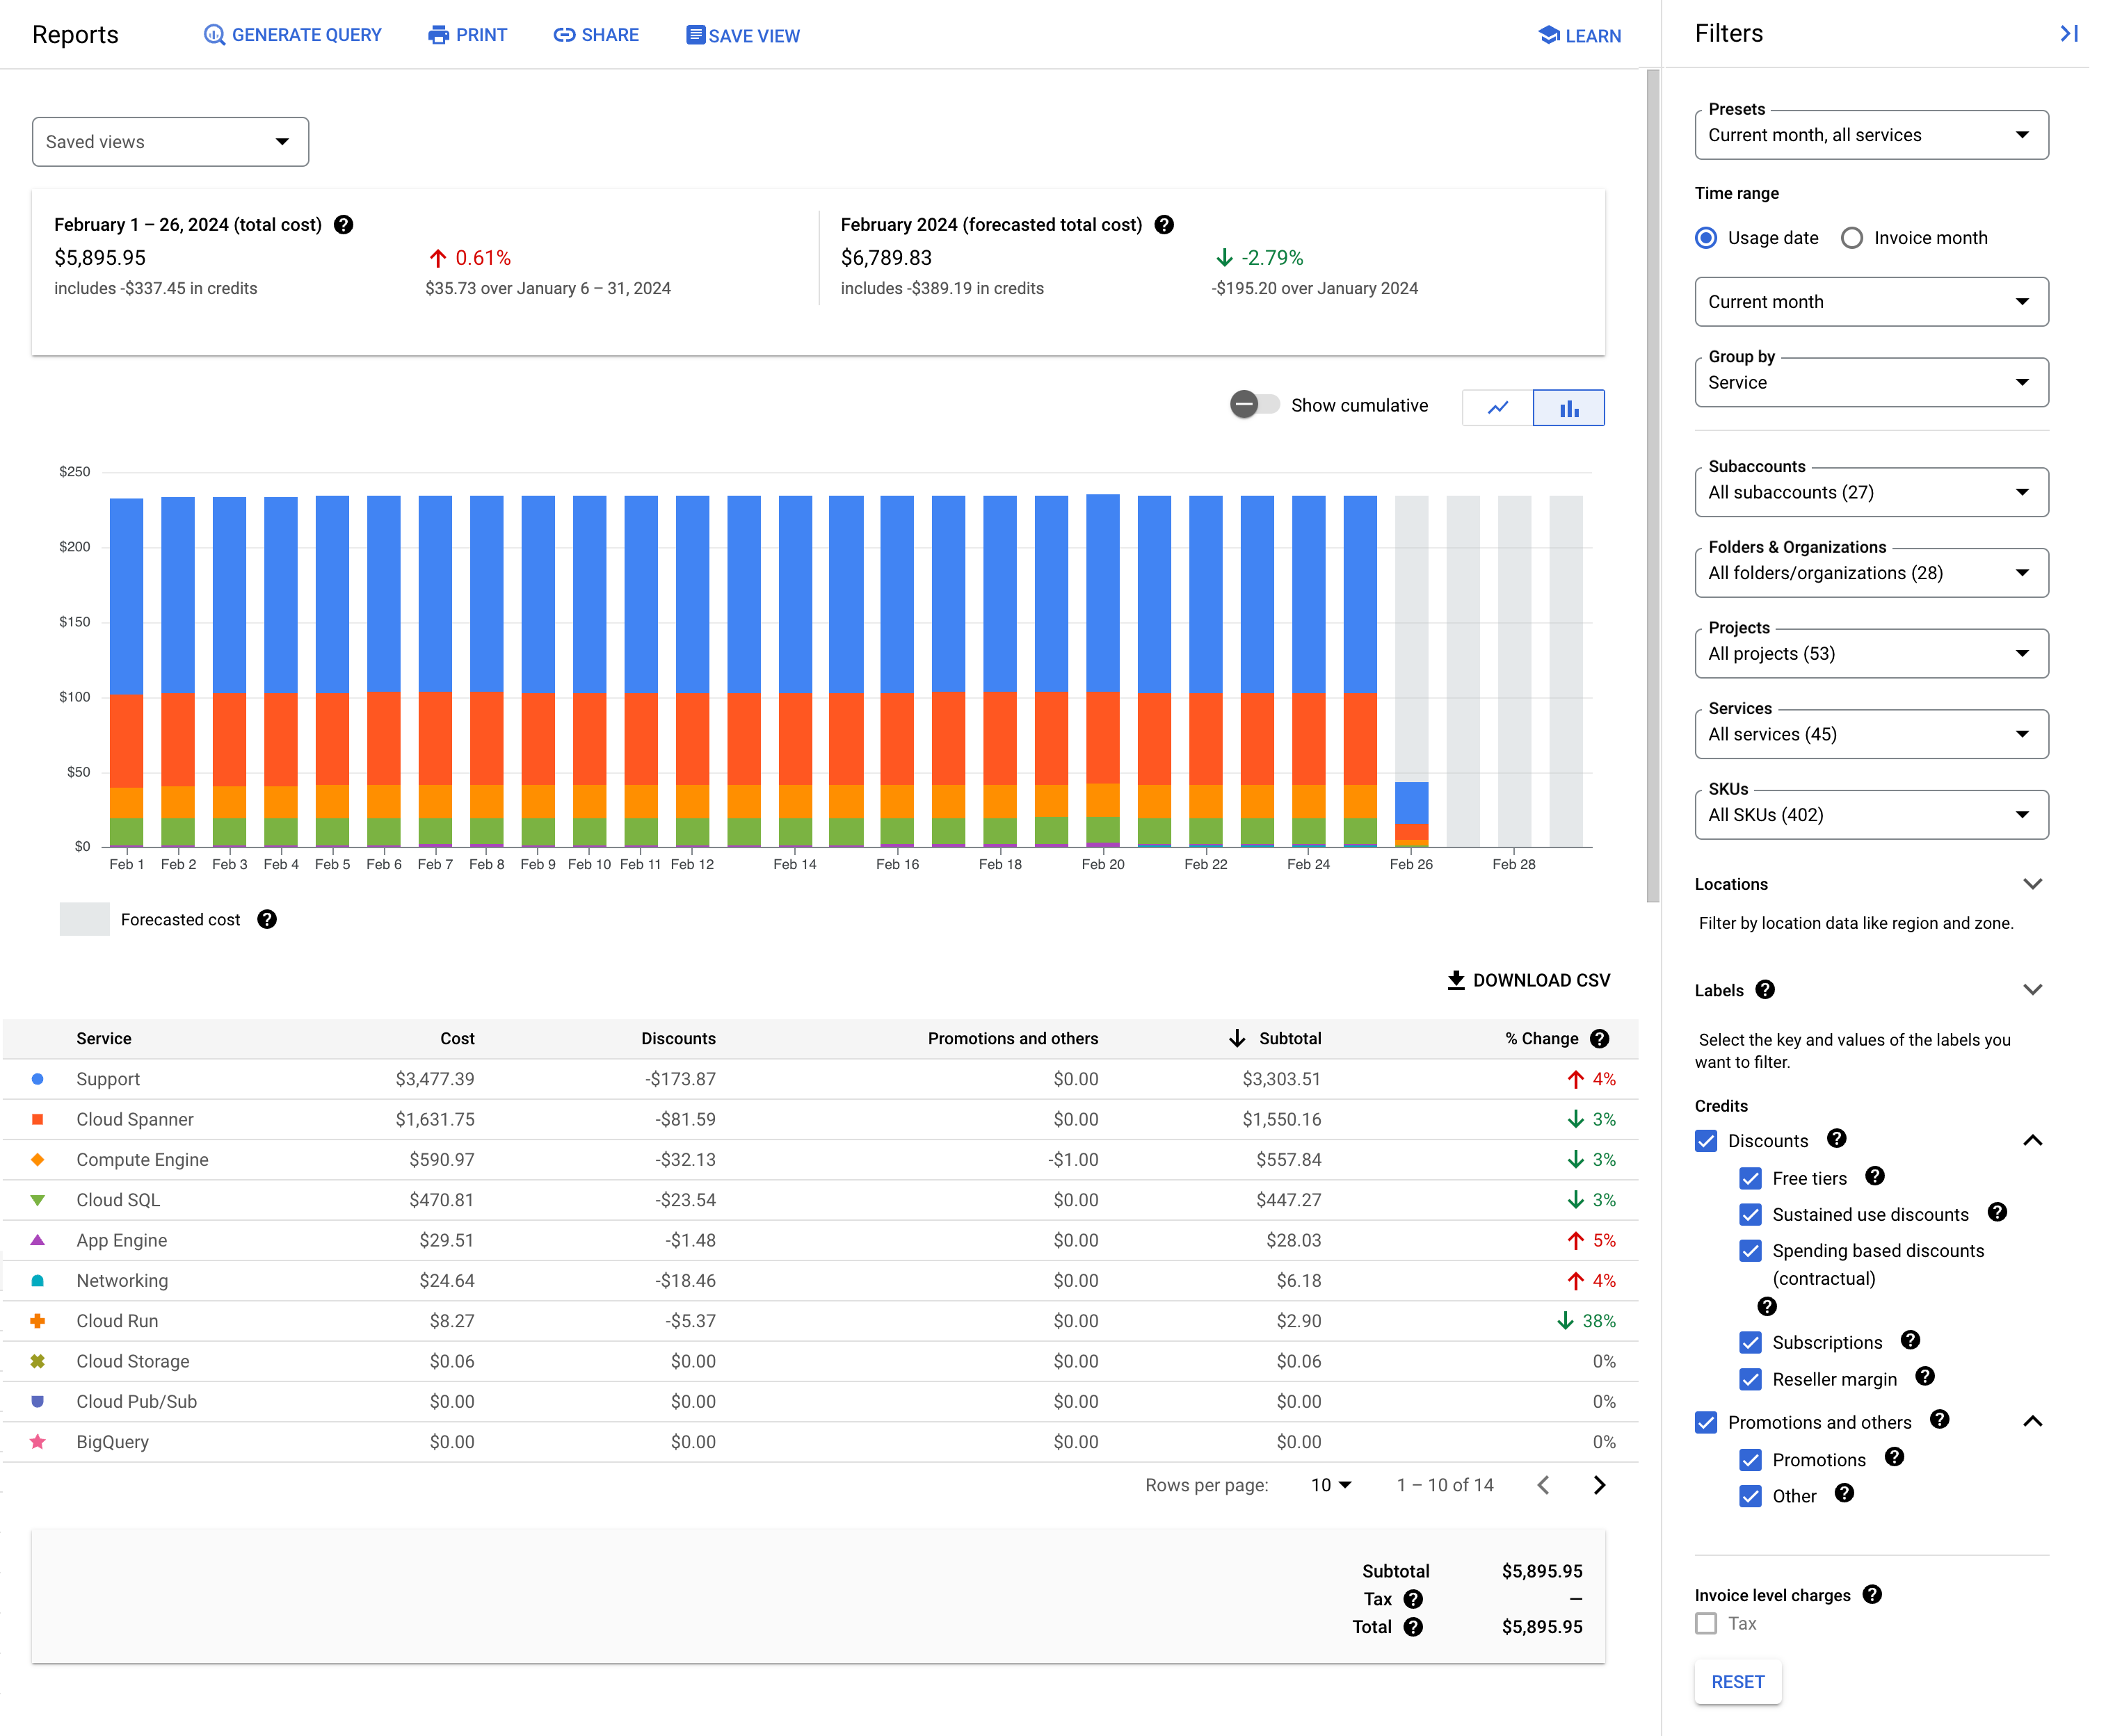This screenshot has width=2106, height=1736.
Task: Toggle the bar chart view icon
Action: point(1569,407)
